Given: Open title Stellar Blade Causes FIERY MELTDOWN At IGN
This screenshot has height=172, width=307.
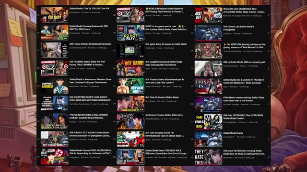Looking at the screenshot, I should [91, 152].
